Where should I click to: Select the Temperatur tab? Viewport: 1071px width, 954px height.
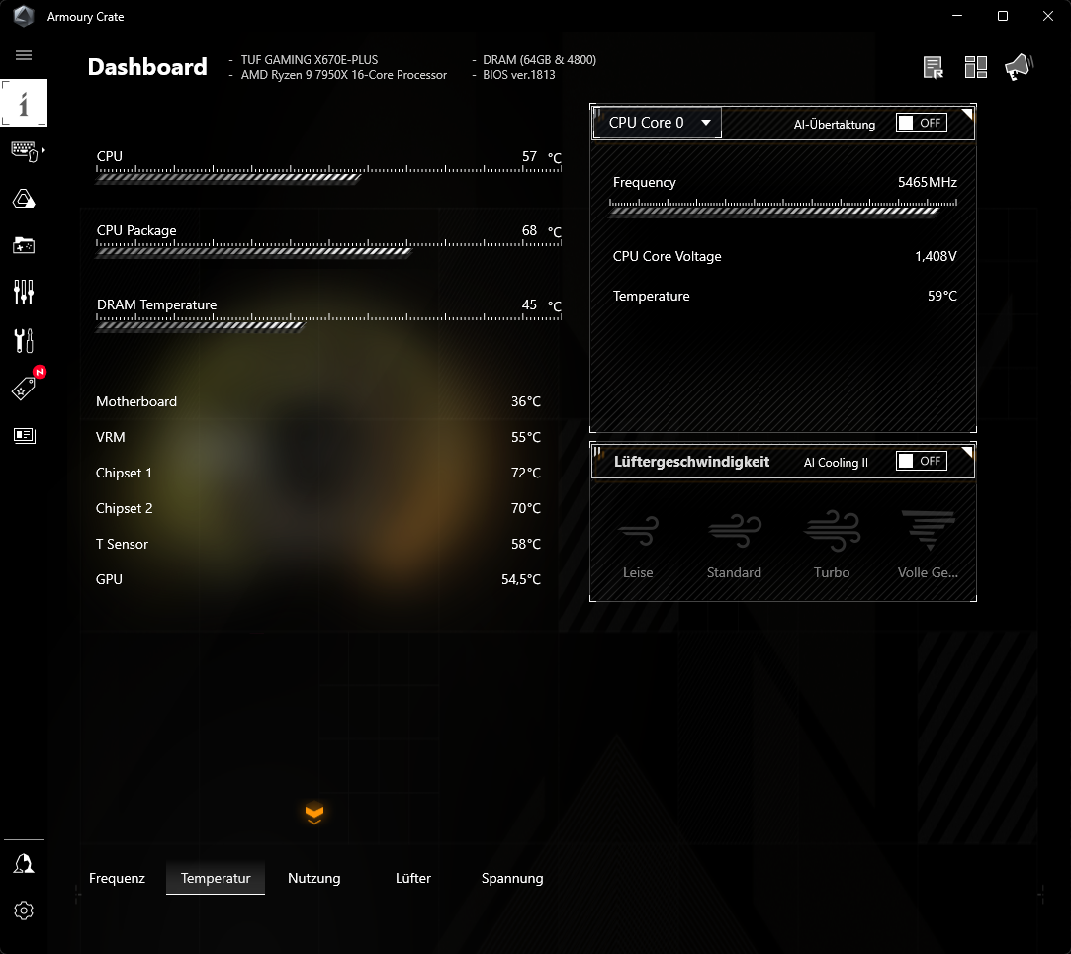click(x=216, y=878)
